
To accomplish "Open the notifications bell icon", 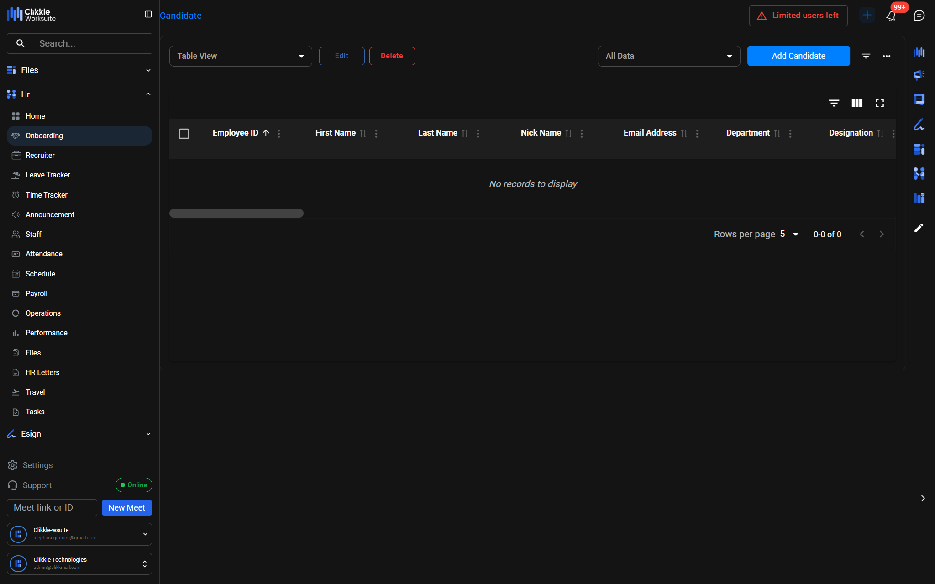I will click(x=891, y=16).
